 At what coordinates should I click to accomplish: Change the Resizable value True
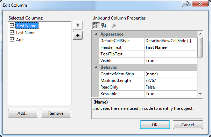[171, 94]
